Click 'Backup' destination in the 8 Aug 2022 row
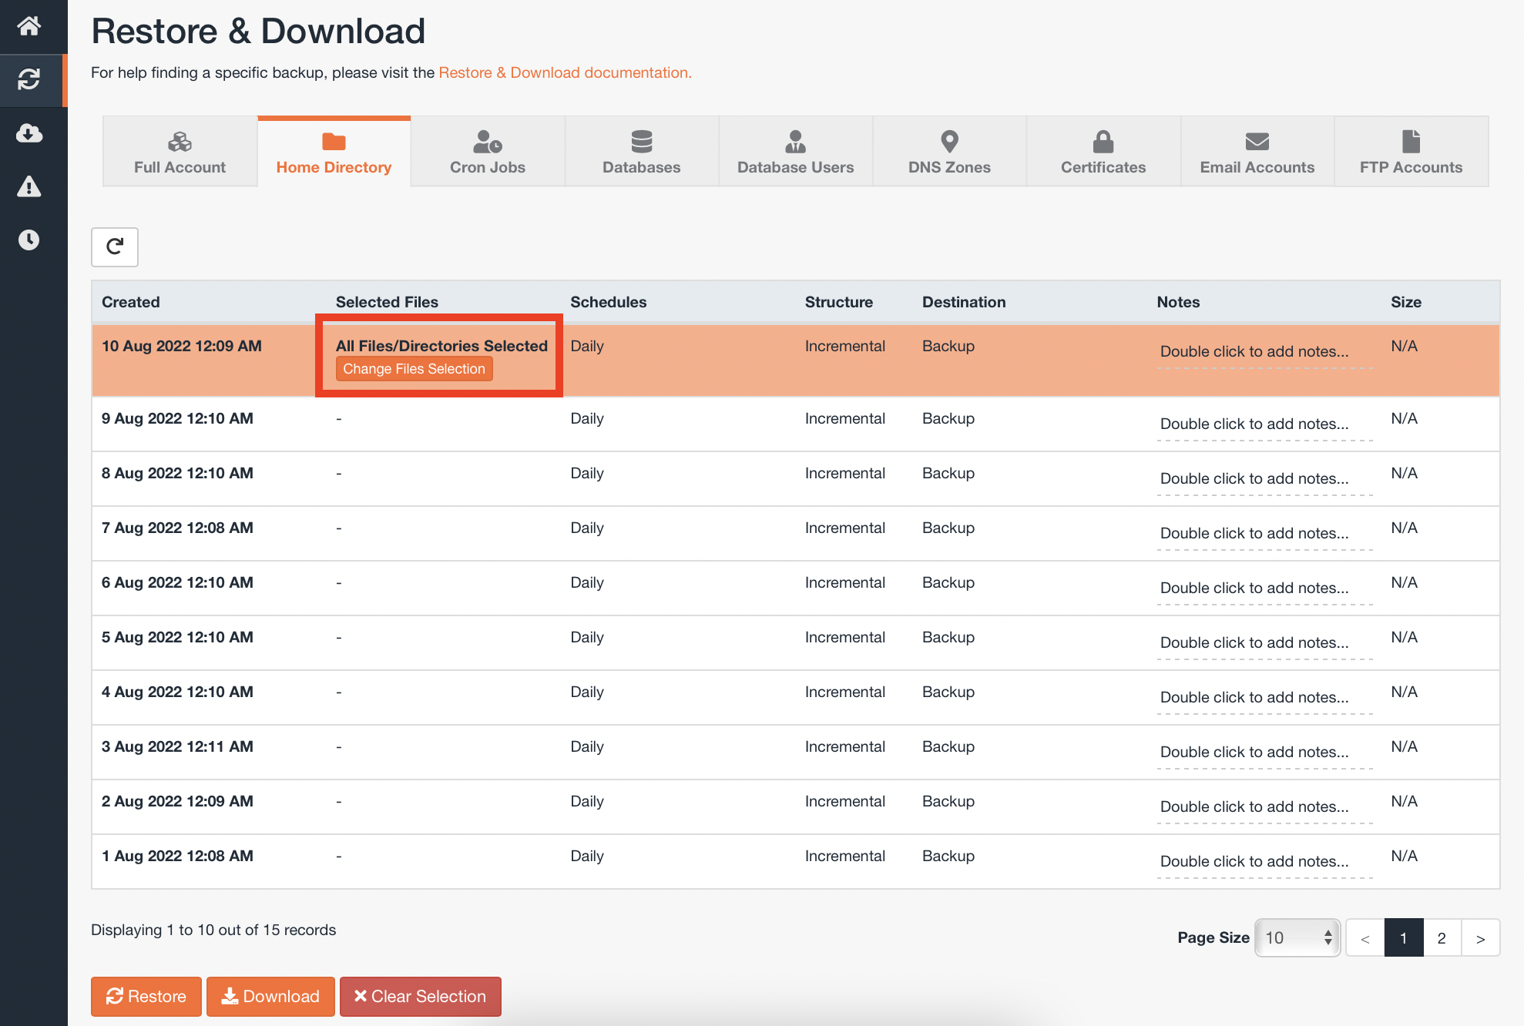 pyautogui.click(x=948, y=473)
